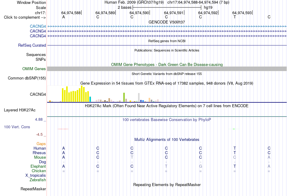Click the Sequences publications sub-track label
The image size is (287, 196).
click(x=36, y=54)
